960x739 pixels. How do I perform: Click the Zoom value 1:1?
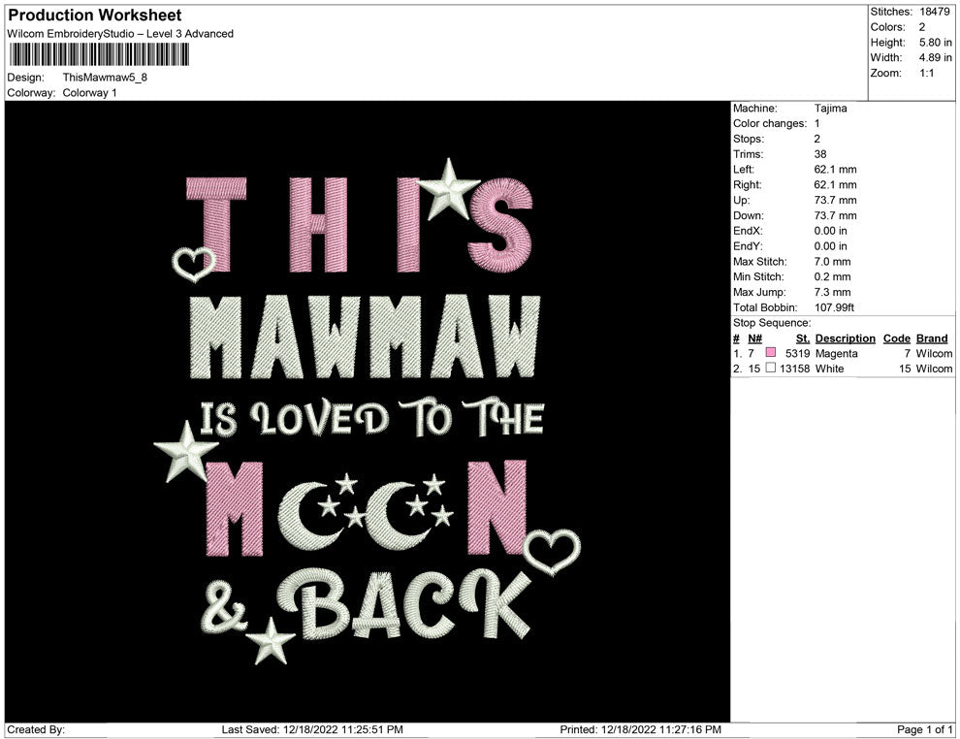click(x=926, y=73)
